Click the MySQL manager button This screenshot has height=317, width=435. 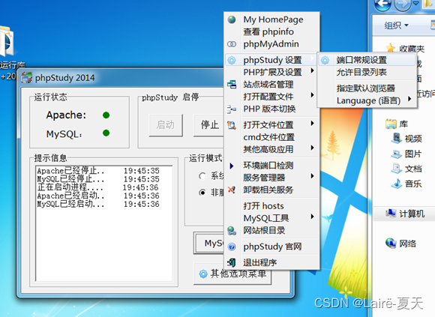click(209, 244)
